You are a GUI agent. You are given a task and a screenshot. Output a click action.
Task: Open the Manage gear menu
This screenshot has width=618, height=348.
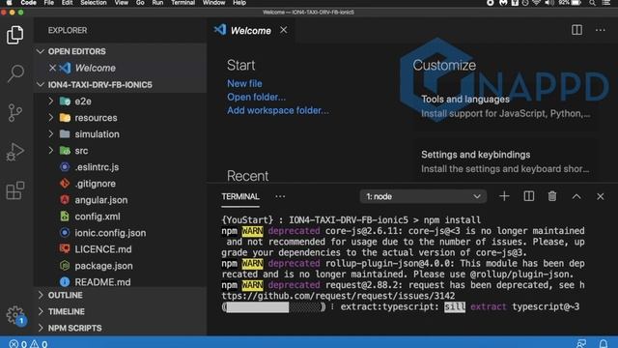[x=15, y=315]
